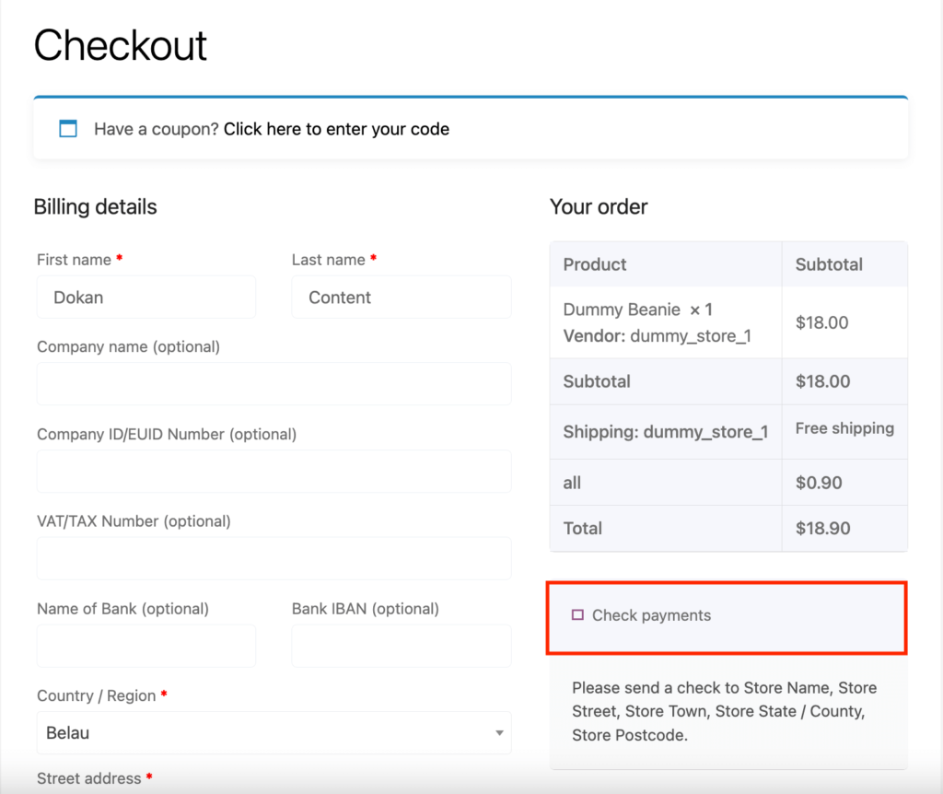Screen dimensions: 943x794
Task: Click the 'First name' field label
Action: tap(74, 260)
